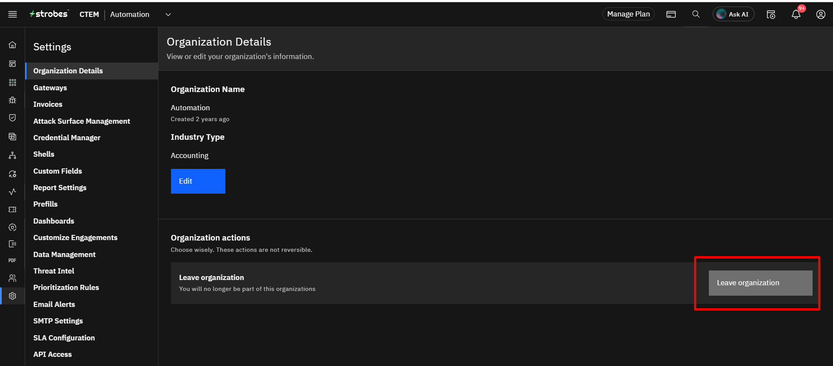This screenshot has height=366, width=833.
Task: Click the billing card icon in top bar
Action: [x=671, y=14]
